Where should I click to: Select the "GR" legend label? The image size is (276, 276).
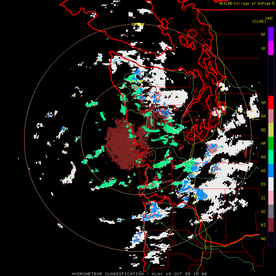pos(263,116)
